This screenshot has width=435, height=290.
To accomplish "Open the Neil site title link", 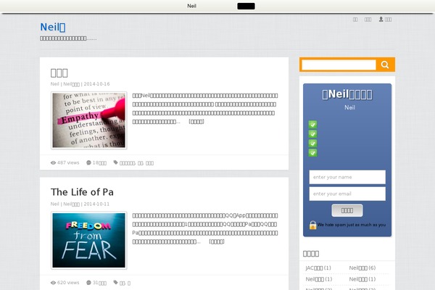I will pyautogui.click(x=53, y=28).
